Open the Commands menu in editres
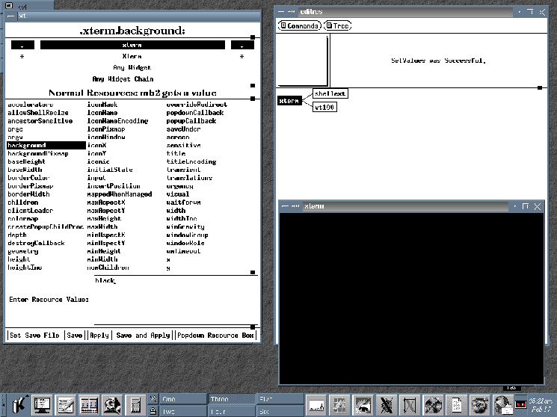The image size is (557, 417). click(x=300, y=25)
